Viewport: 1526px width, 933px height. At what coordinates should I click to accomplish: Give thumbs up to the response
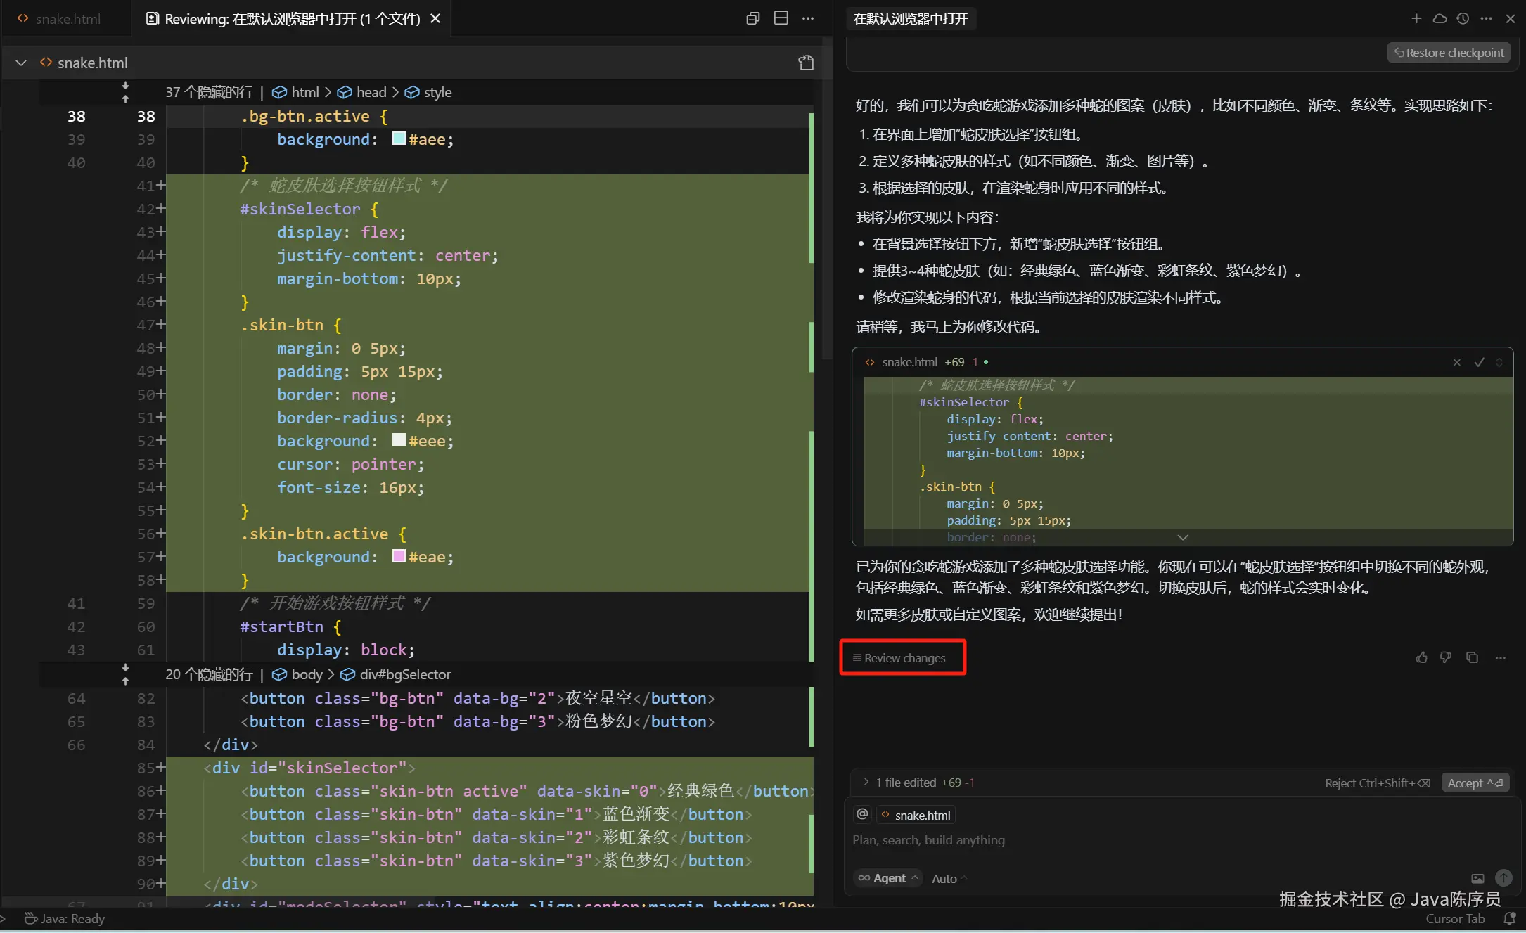coord(1421,657)
